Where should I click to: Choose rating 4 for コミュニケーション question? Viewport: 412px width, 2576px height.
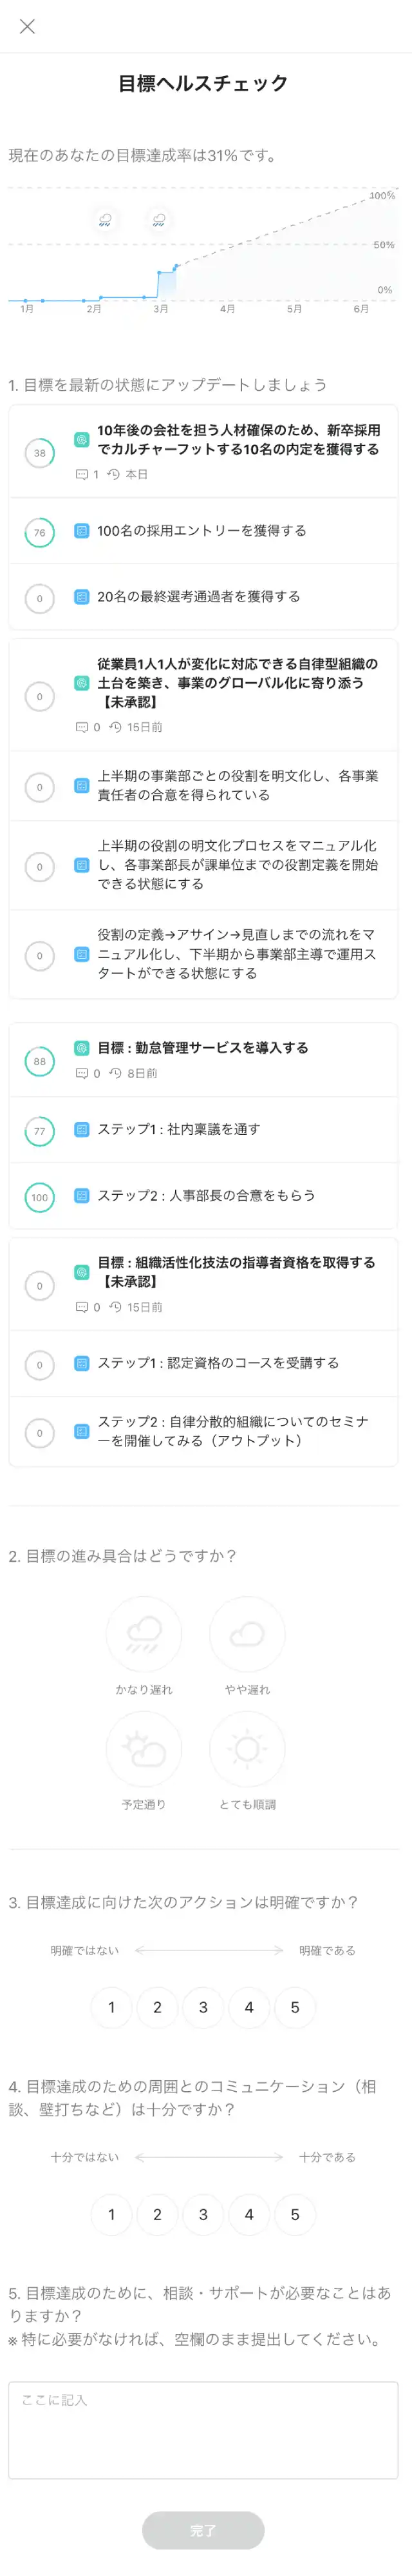click(x=249, y=2214)
